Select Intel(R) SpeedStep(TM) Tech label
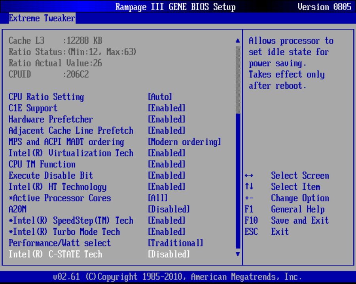The width and height of the screenshot is (356, 284). point(71,221)
